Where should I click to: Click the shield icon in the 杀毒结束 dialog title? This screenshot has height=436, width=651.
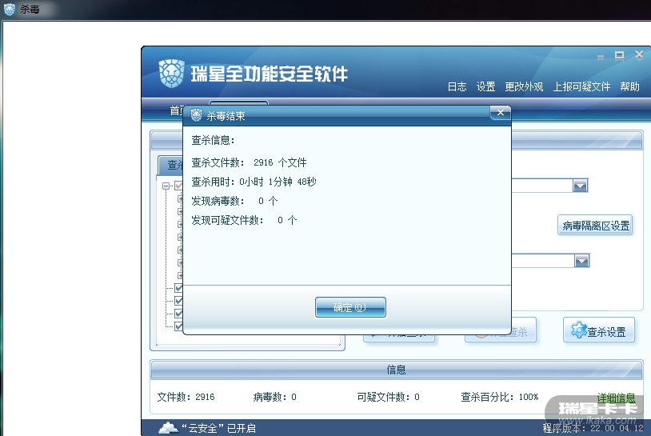(197, 115)
